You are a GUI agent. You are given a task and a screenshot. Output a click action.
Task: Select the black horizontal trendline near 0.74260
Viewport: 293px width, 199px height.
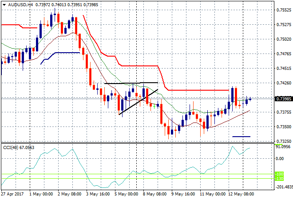(131, 83)
